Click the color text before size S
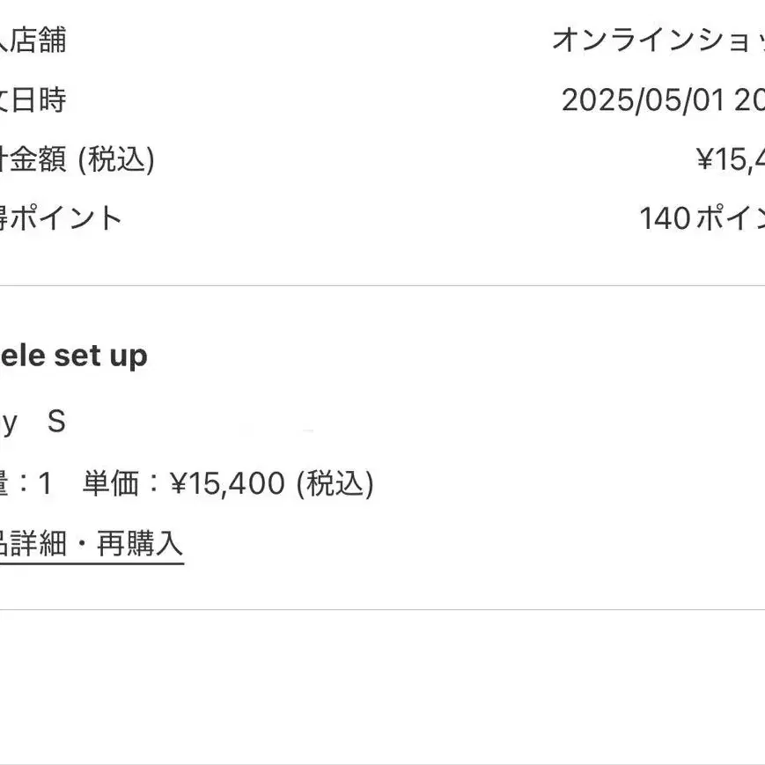This screenshot has height=765, width=765. pos(9,423)
